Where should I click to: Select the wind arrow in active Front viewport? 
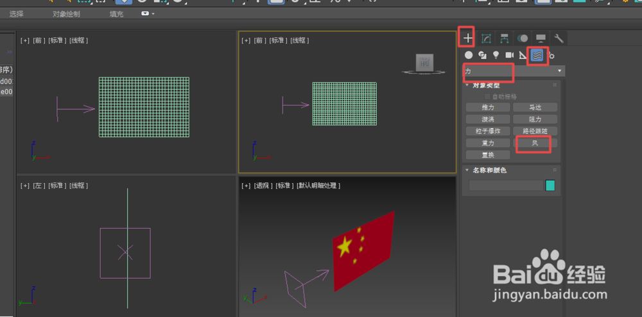coord(295,105)
